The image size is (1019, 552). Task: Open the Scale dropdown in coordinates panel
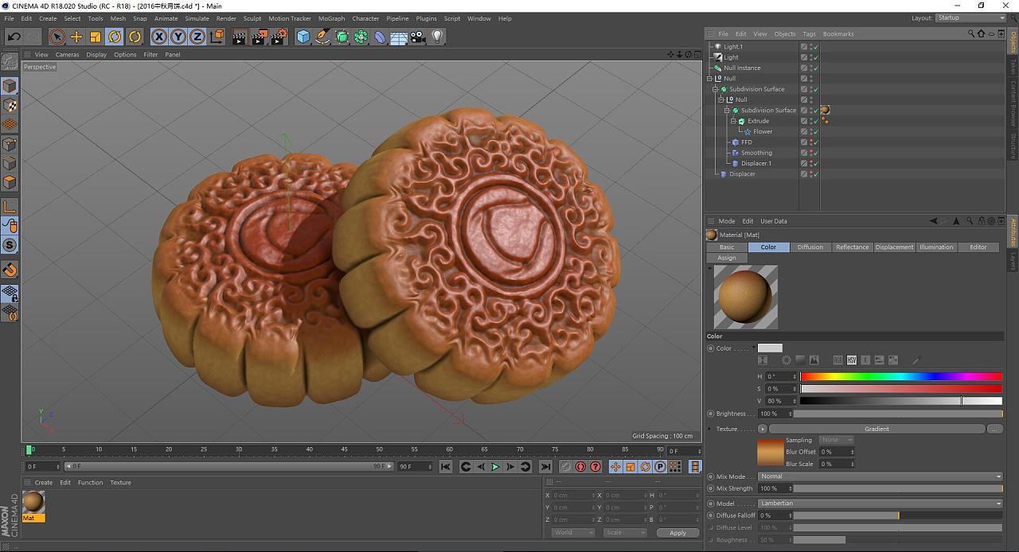[x=625, y=533]
